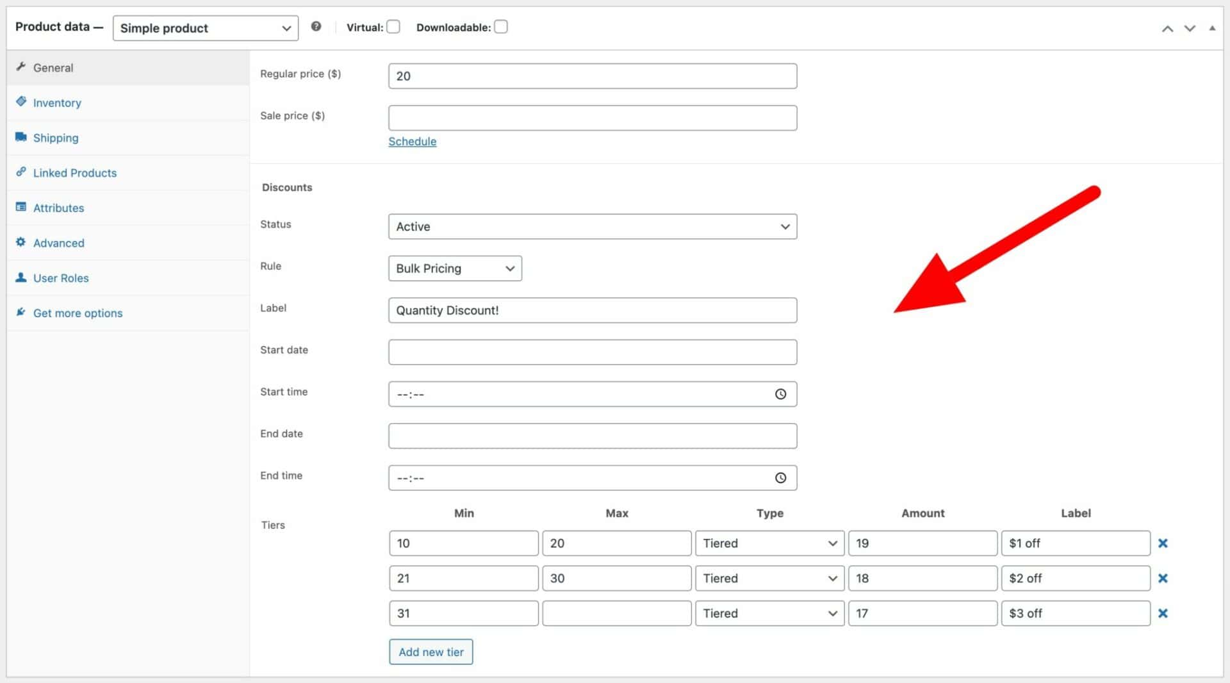Open the User Roles tab
This screenshot has width=1230, height=683.
point(128,278)
